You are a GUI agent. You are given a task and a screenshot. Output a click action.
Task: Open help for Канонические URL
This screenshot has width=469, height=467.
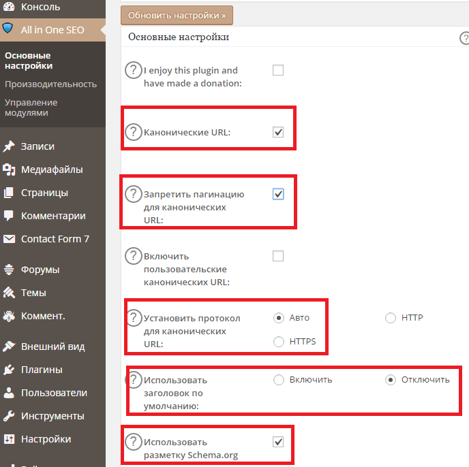[x=134, y=132]
